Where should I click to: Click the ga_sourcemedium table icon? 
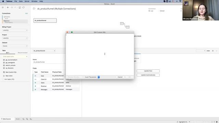4,60
